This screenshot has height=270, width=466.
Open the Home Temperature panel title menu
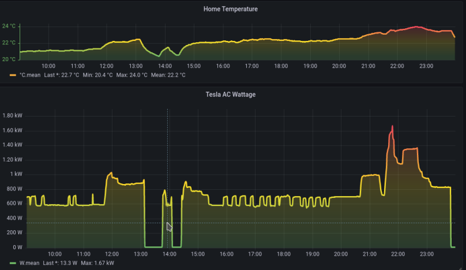(230, 9)
